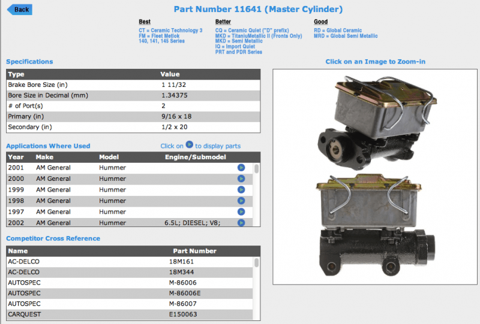Select the # of Port(s) row
Viewport: 480px width, 324px height.
133,106
